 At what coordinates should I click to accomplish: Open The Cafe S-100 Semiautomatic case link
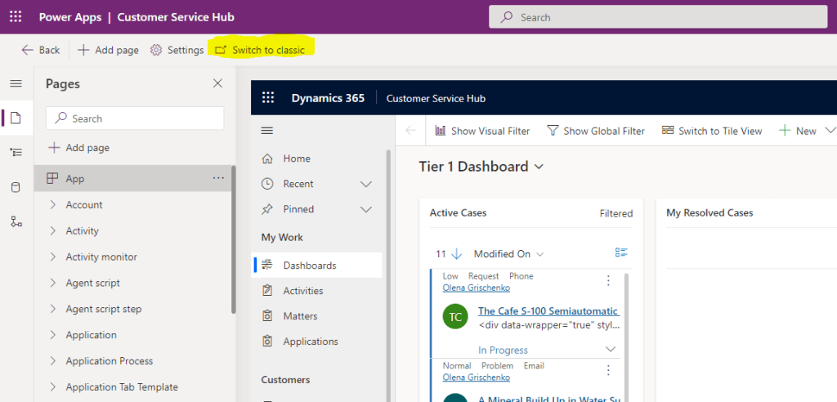pos(548,311)
